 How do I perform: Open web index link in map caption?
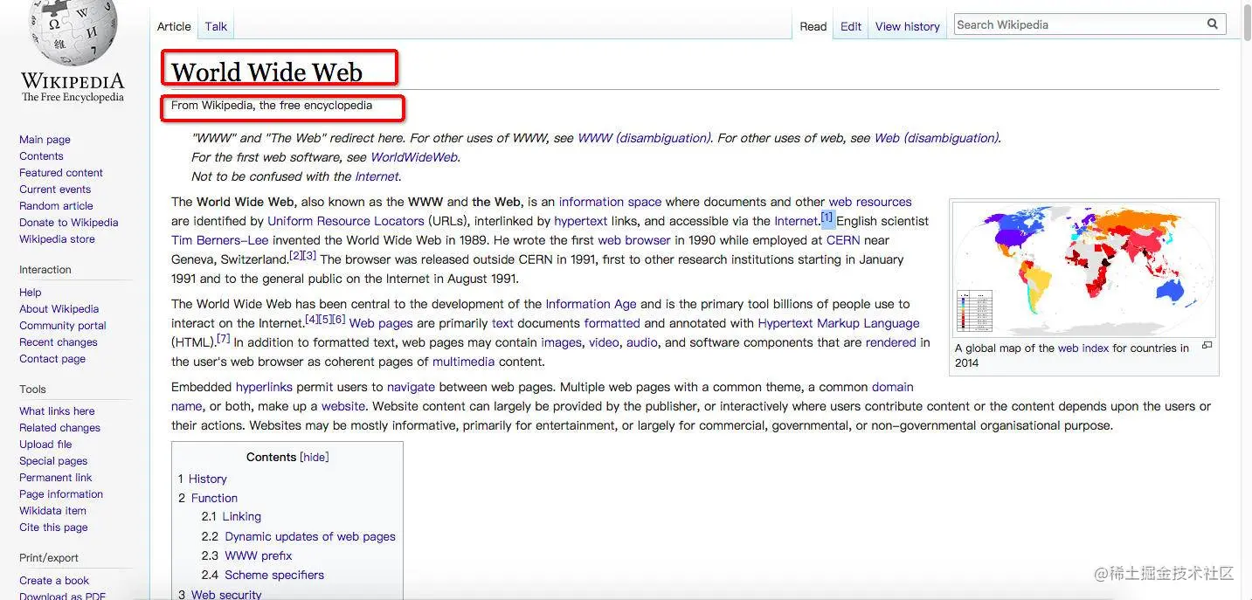point(1083,348)
